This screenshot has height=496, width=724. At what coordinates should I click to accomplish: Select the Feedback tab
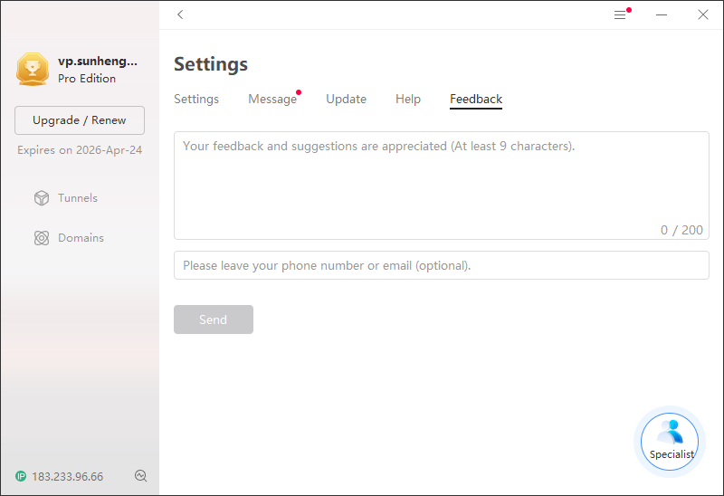tap(476, 100)
